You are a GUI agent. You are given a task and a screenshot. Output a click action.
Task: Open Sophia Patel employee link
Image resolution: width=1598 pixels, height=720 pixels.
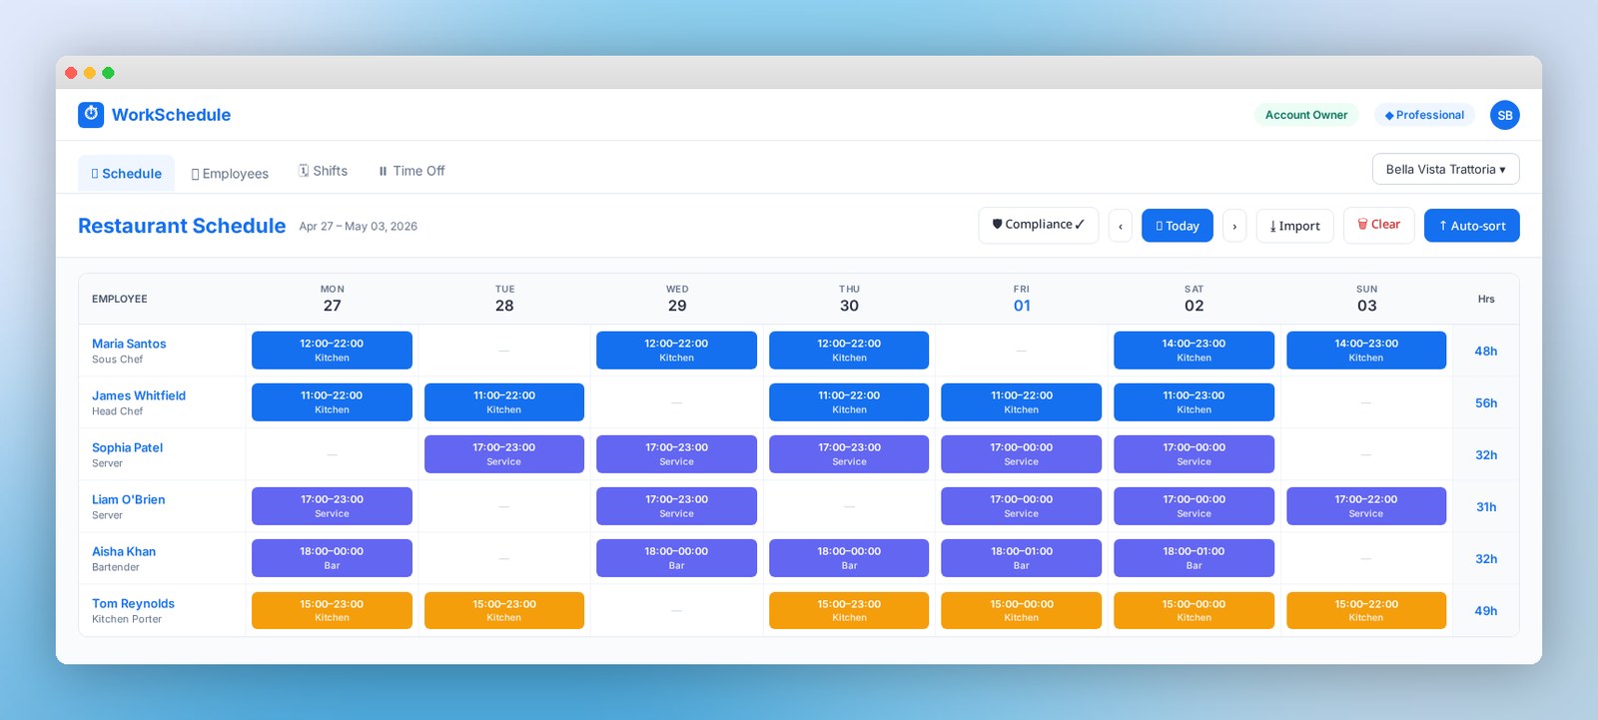click(x=127, y=447)
